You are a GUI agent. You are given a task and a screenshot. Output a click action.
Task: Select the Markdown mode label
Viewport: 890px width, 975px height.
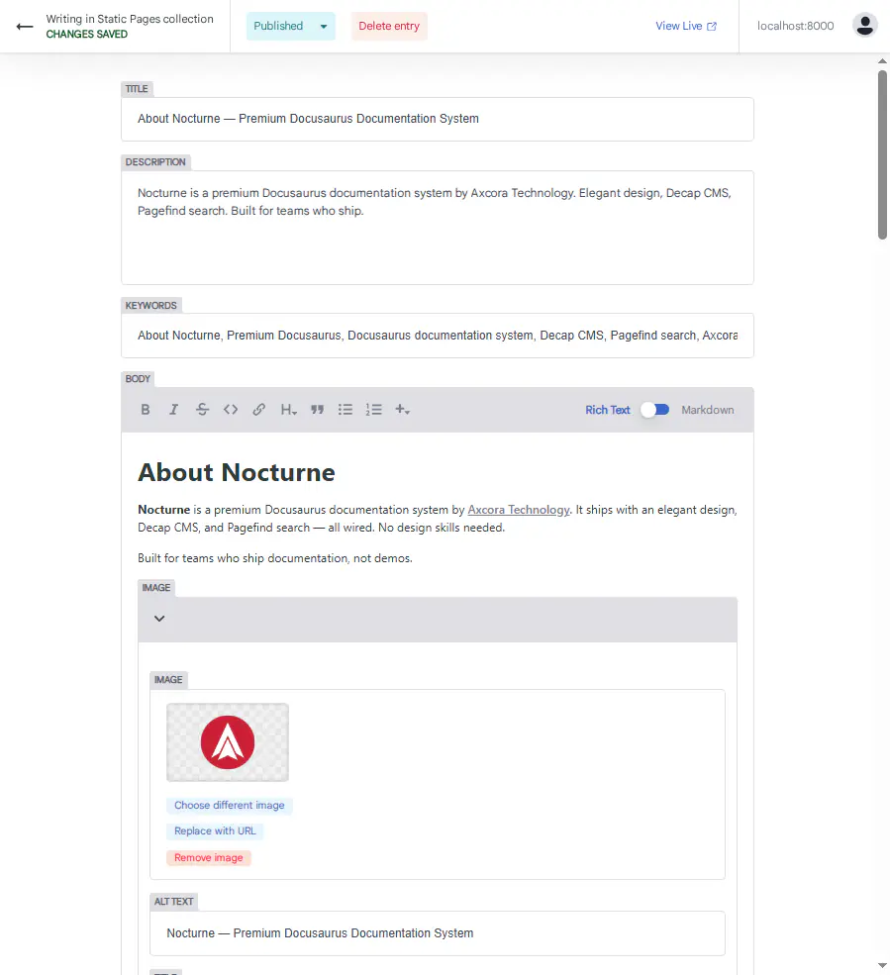(x=707, y=410)
